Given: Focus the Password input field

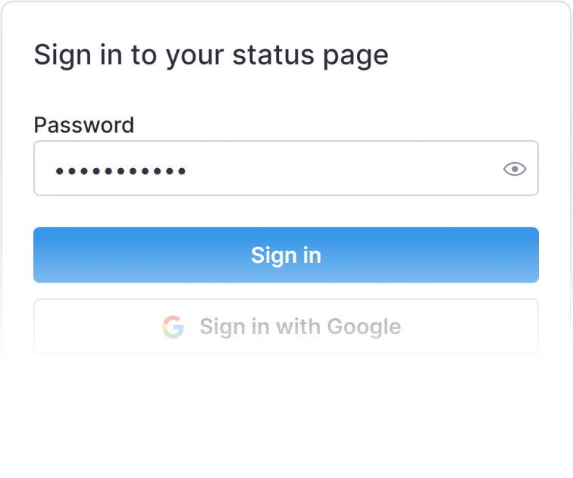Looking at the screenshot, I should point(303,168).
